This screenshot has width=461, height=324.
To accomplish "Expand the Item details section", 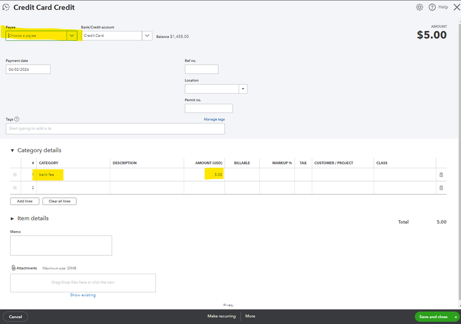I will [12, 218].
